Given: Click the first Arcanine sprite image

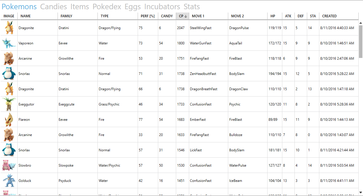Looking at the screenshot, I should (9, 59).
